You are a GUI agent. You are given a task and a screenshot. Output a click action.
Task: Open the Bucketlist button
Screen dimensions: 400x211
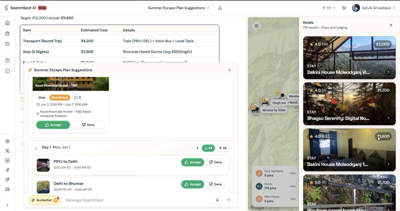pos(44,200)
